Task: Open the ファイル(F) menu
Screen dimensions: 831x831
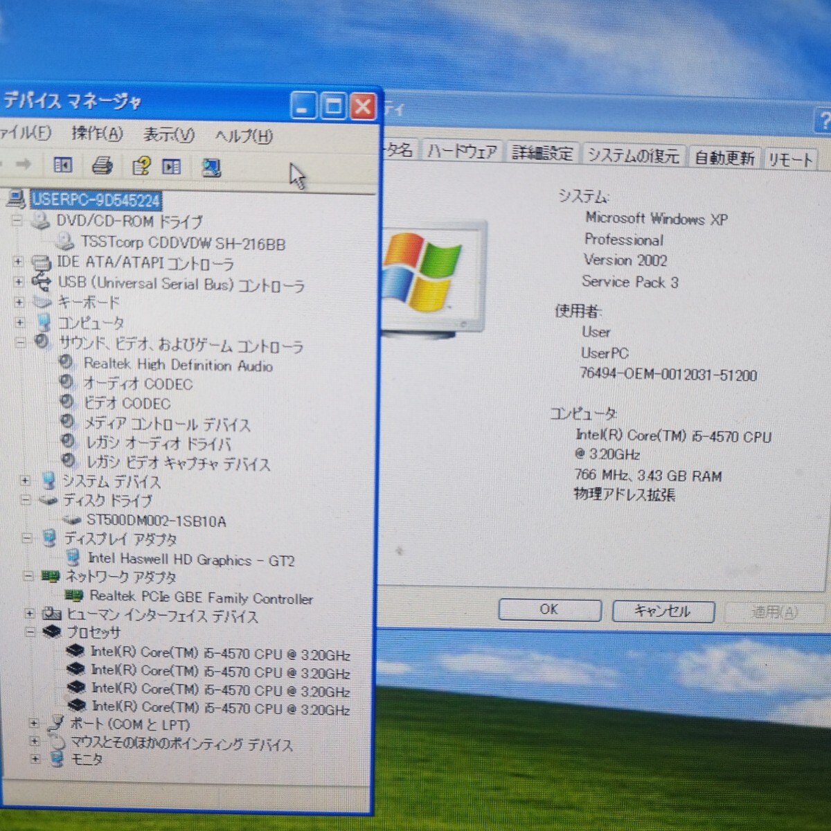Action: pyautogui.click(x=25, y=132)
